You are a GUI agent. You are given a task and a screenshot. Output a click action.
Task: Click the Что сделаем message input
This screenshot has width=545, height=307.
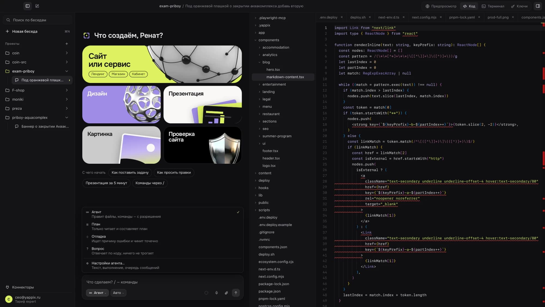click(162, 282)
